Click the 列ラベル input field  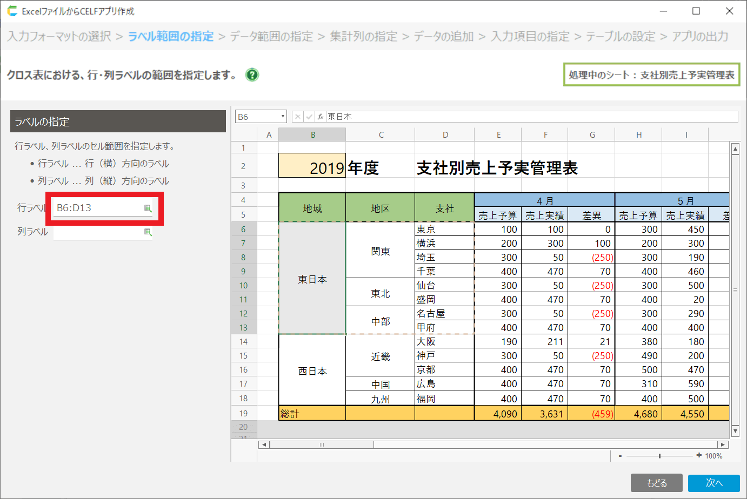[97, 232]
